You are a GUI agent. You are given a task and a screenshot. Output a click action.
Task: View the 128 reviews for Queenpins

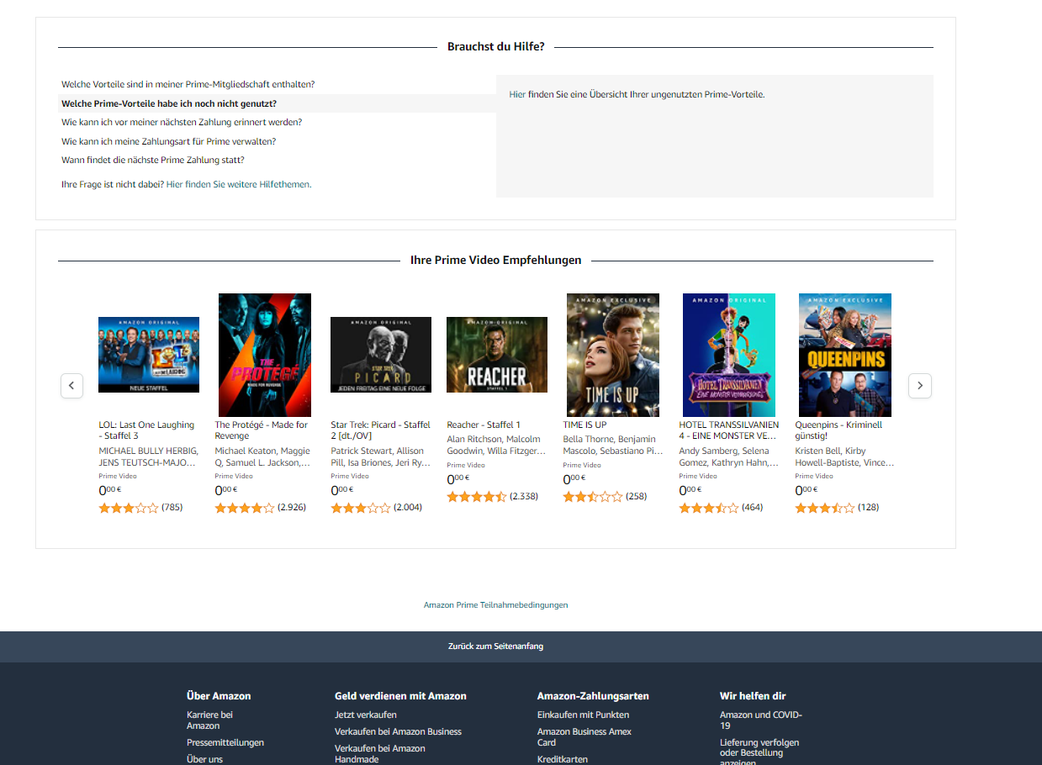pyautogui.click(x=868, y=508)
